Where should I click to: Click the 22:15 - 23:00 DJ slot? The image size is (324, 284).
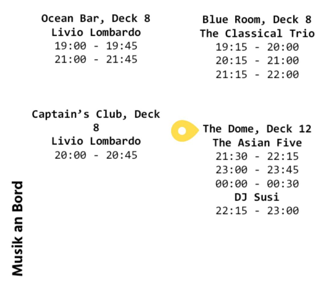257,211
